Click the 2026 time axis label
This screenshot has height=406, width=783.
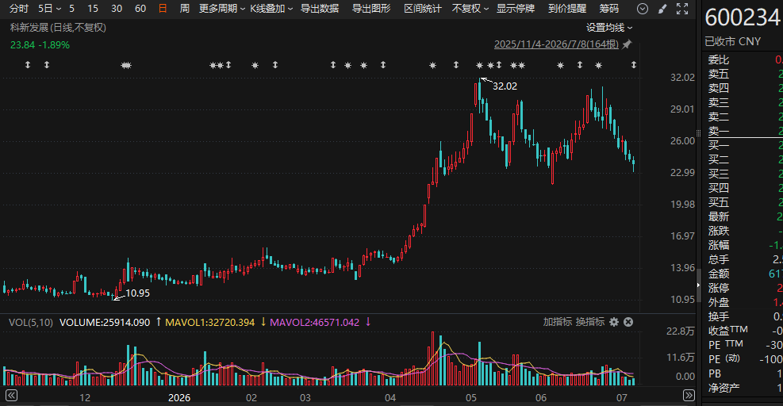coord(179,397)
